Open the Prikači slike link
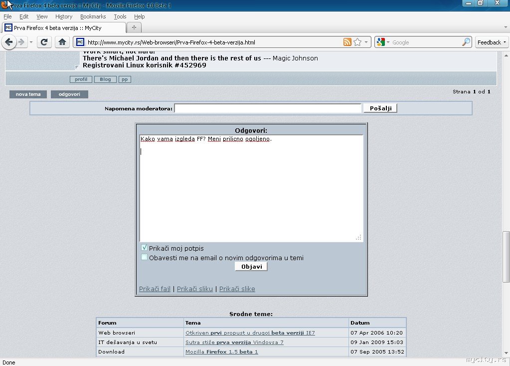Viewport: 510px width, 366px height. click(x=237, y=289)
